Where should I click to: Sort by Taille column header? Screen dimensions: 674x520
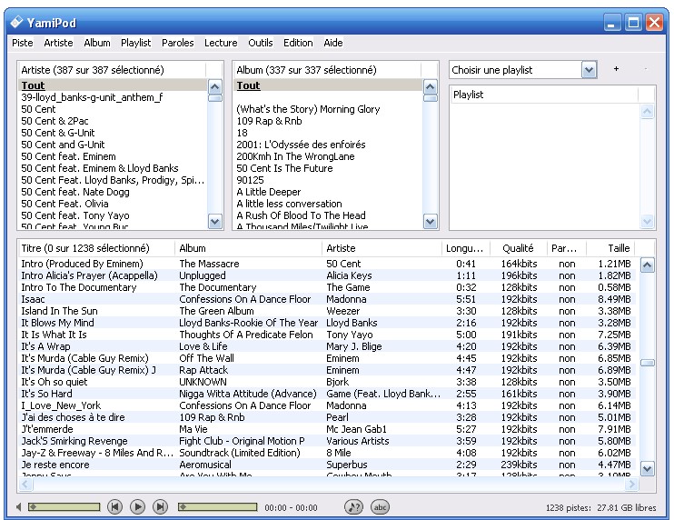611,248
